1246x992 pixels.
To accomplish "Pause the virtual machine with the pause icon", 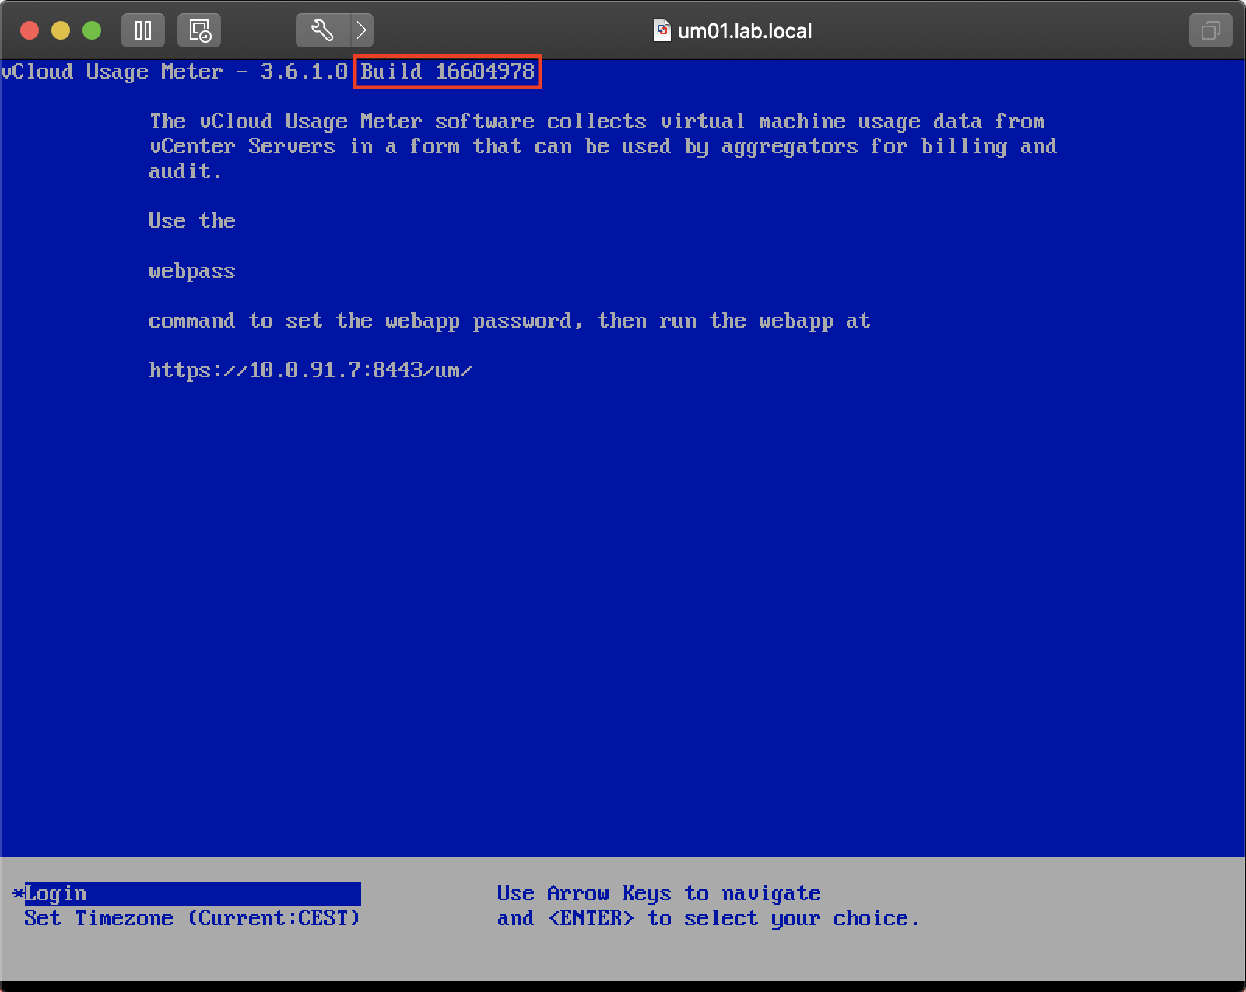I will click(143, 30).
